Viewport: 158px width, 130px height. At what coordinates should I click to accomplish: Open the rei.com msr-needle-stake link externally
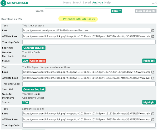[153, 31]
